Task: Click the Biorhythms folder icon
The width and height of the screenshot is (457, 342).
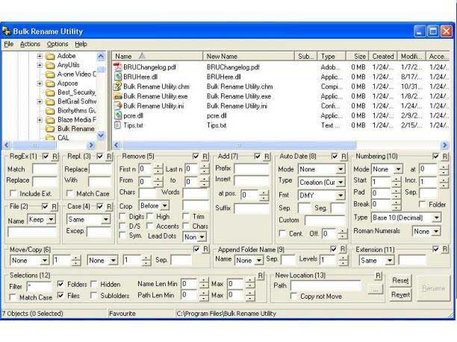Action: tap(51, 111)
